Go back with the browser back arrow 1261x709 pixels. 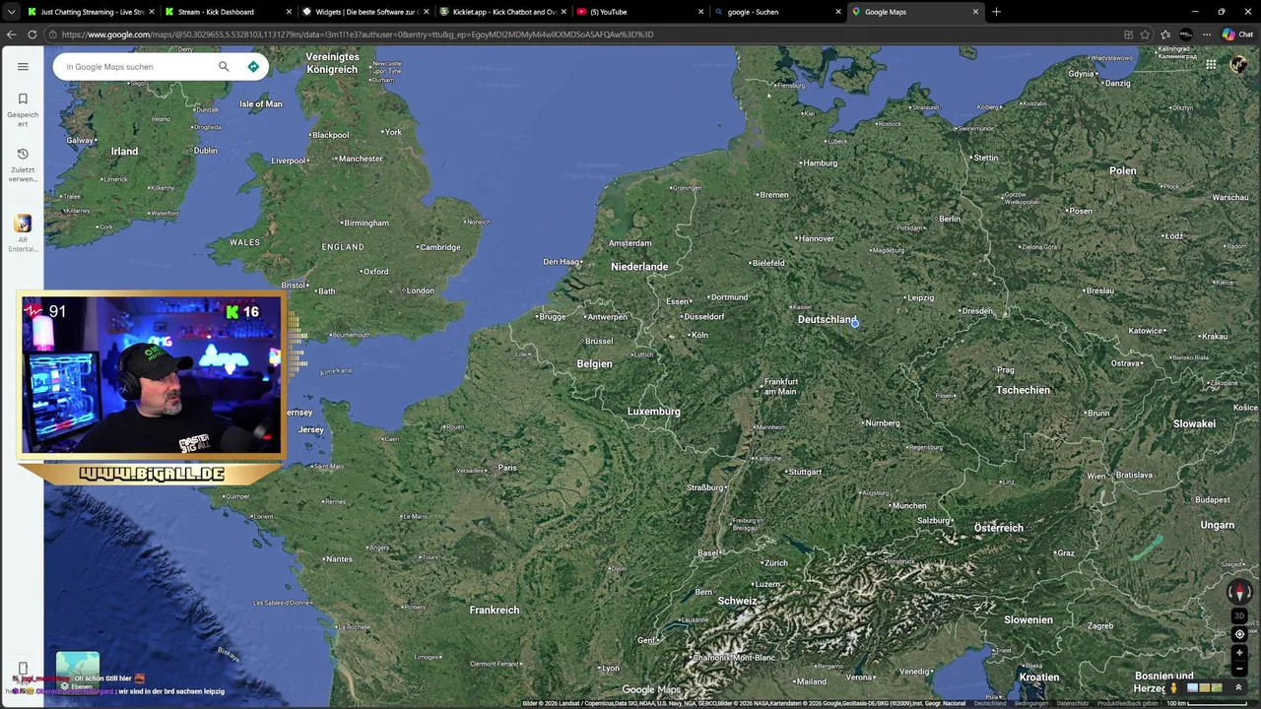11,34
